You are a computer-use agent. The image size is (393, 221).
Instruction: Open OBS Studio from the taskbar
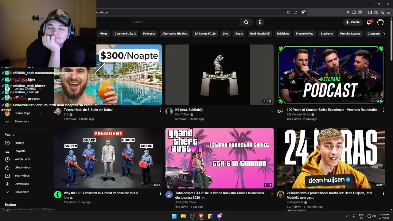tap(192, 216)
